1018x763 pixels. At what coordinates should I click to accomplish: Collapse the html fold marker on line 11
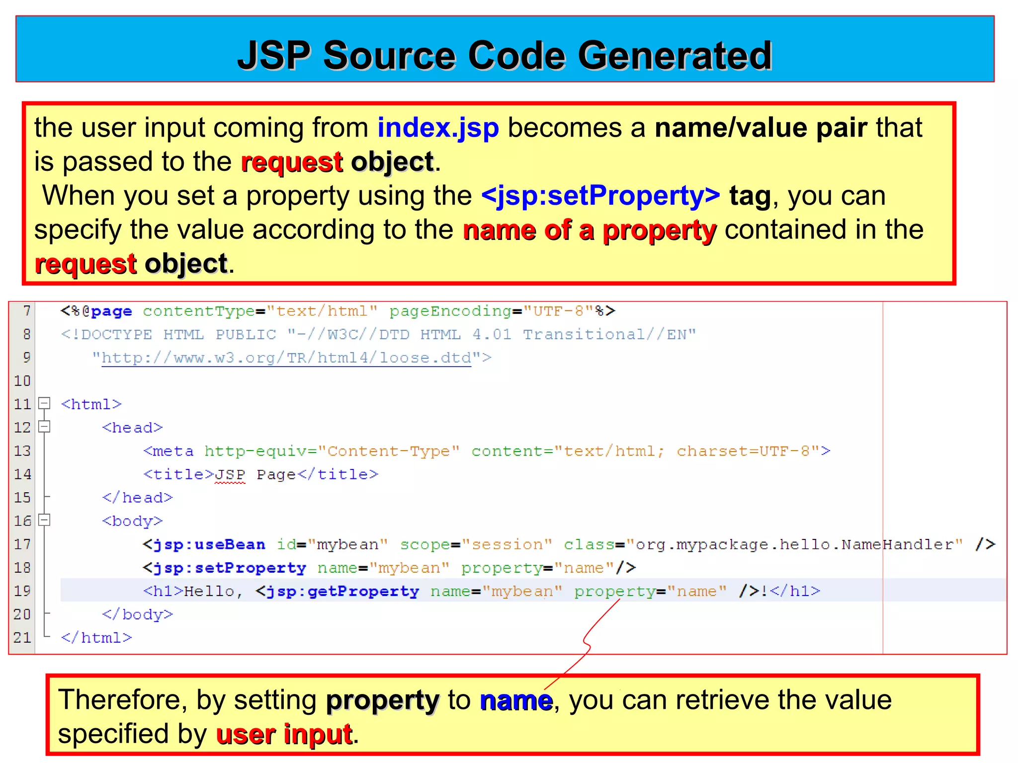click(45, 403)
